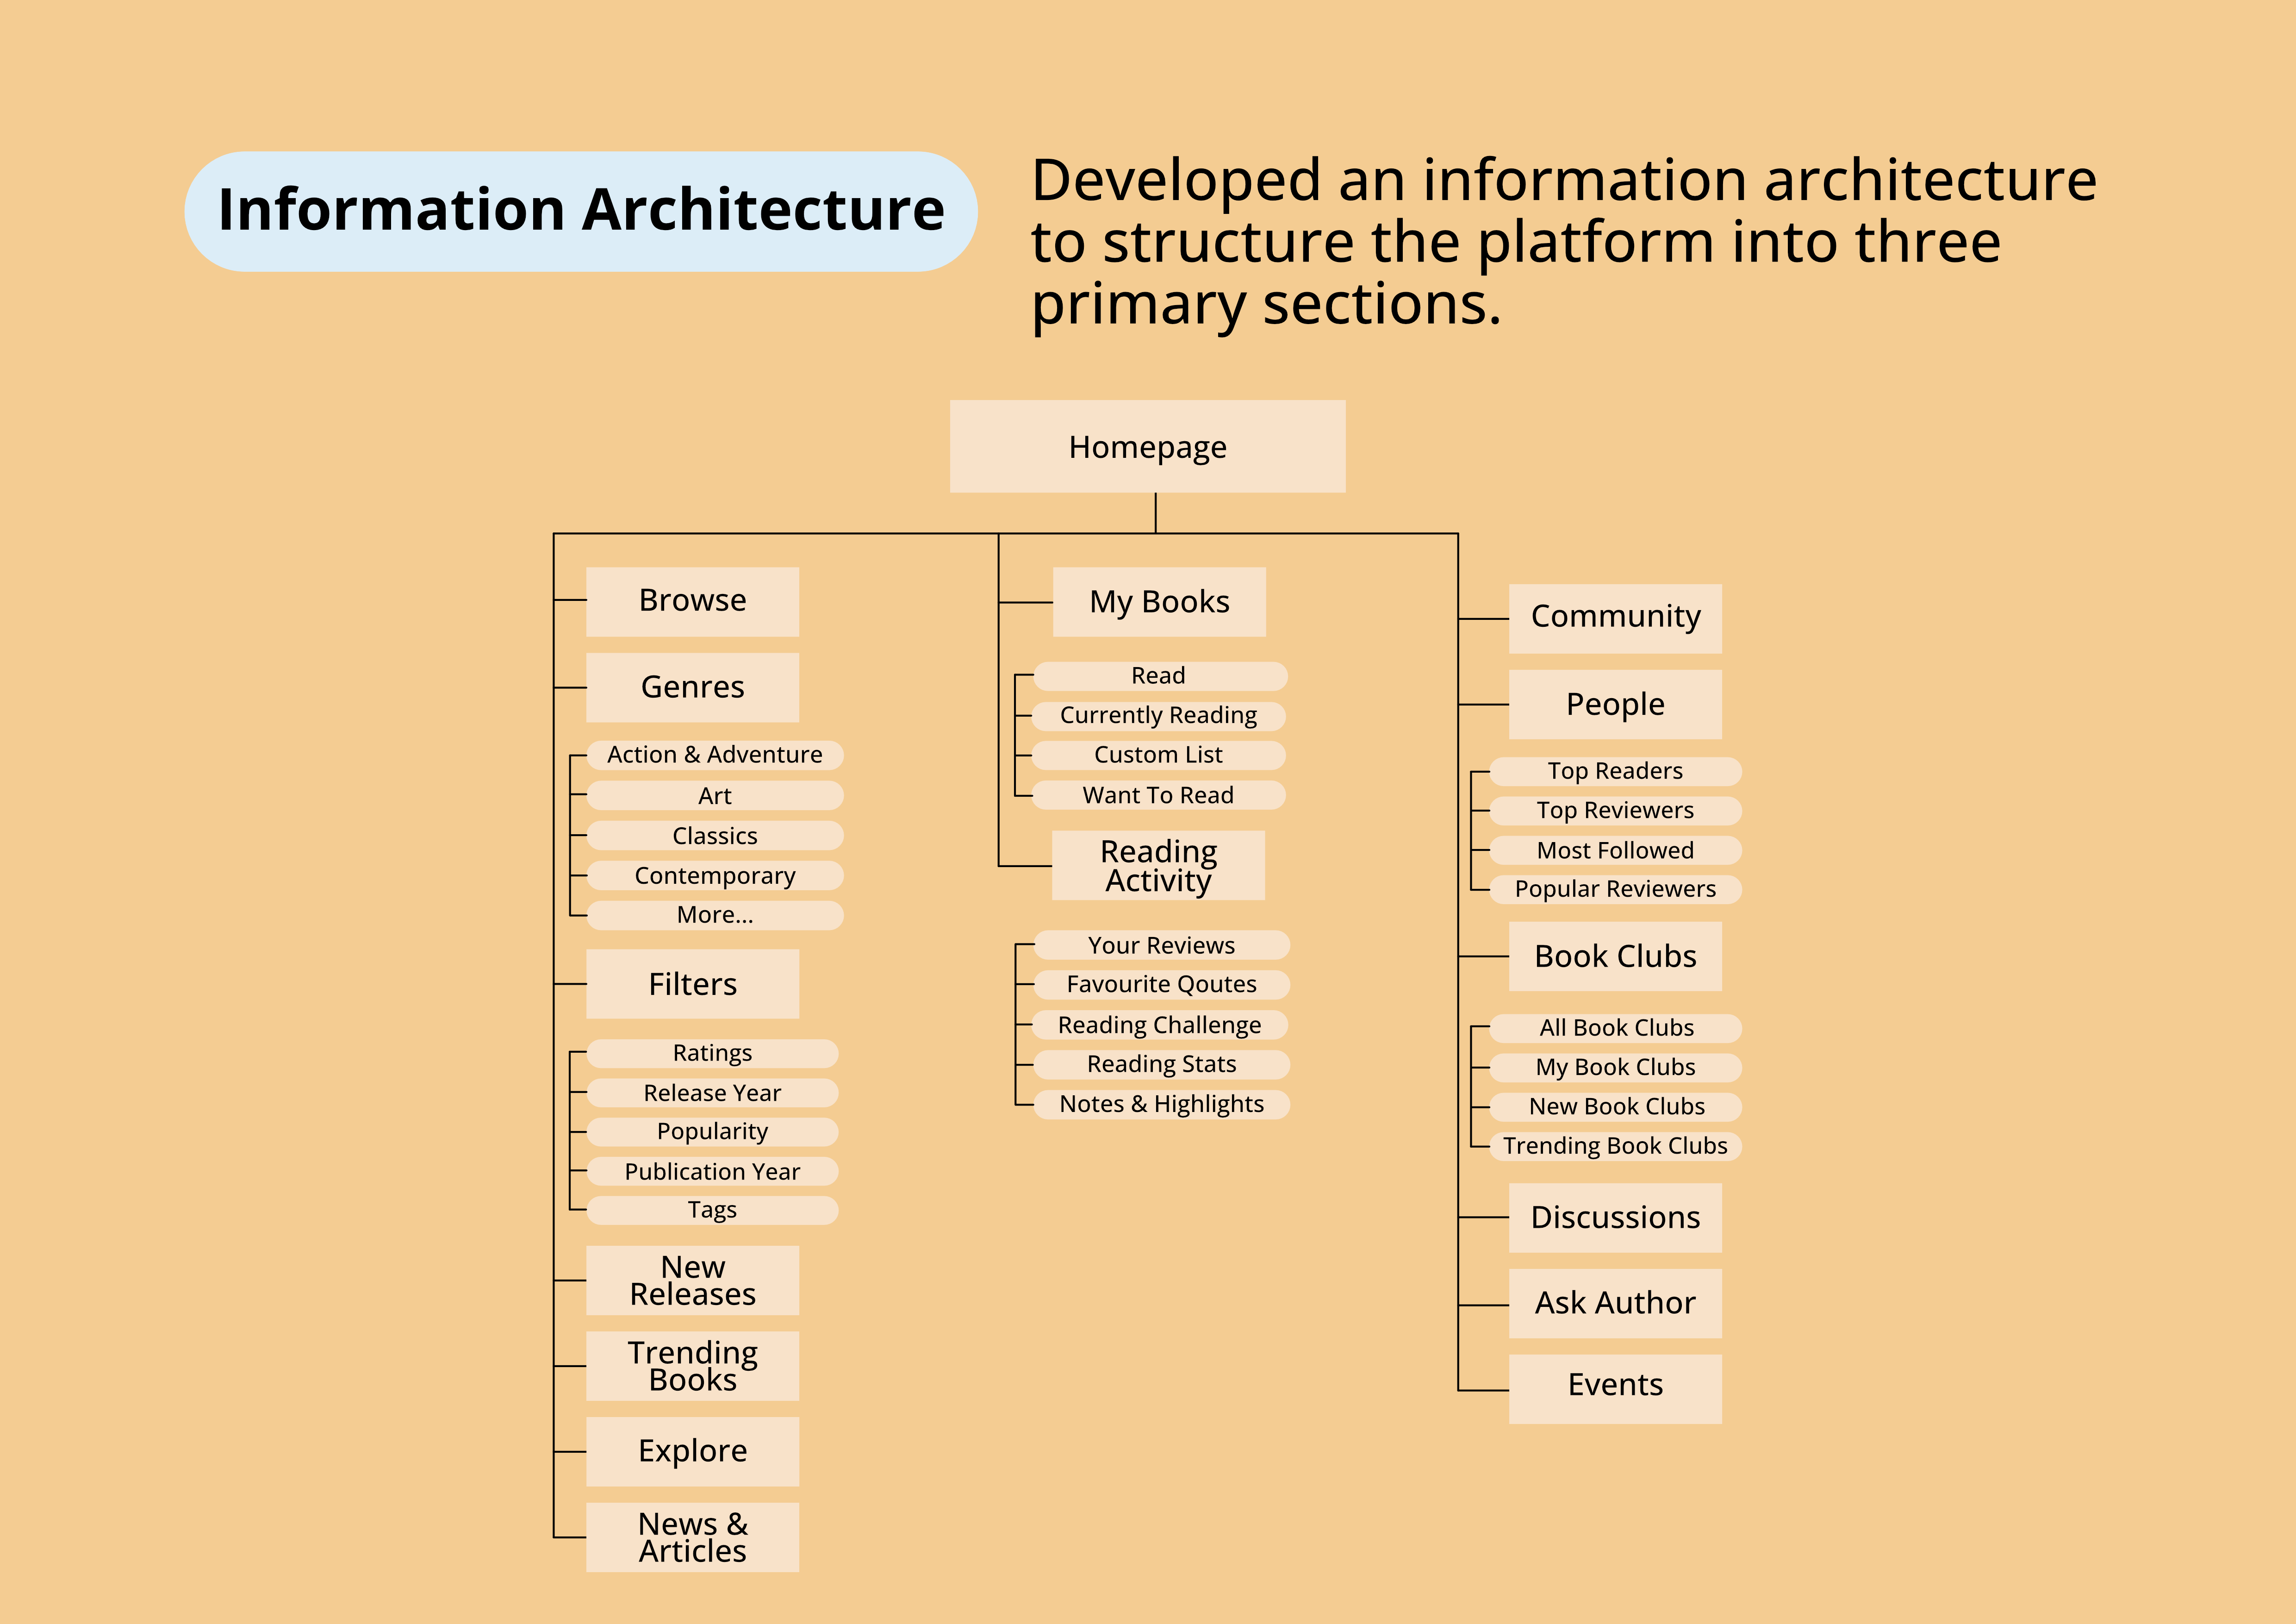Click the Filters node box
2296x1624 pixels.
(x=692, y=984)
